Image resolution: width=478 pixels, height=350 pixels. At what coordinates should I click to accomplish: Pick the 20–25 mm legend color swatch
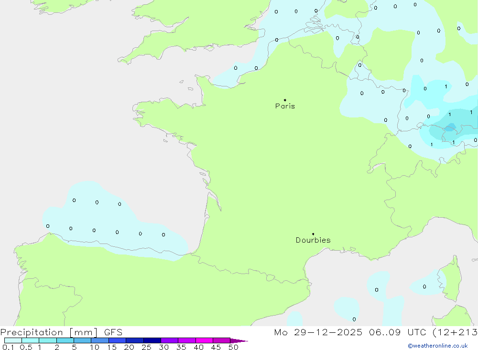(135, 340)
